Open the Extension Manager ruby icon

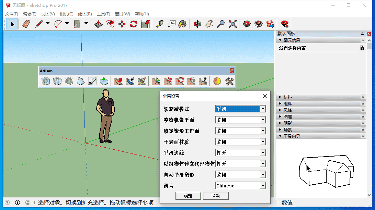(285, 24)
